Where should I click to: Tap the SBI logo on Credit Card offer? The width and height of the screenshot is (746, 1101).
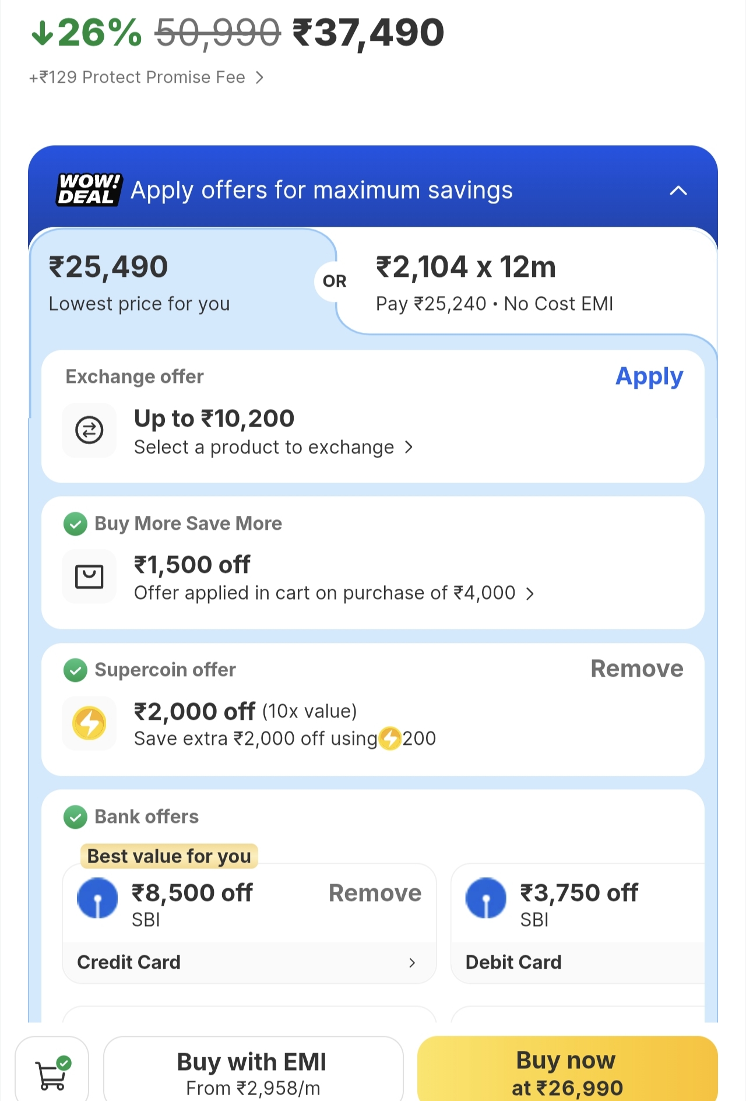[x=97, y=898]
